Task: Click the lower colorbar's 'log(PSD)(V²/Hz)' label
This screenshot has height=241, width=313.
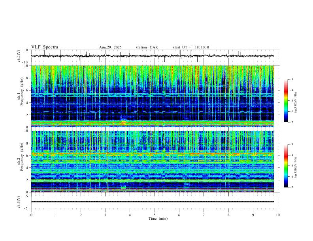Action: (x=296, y=168)
